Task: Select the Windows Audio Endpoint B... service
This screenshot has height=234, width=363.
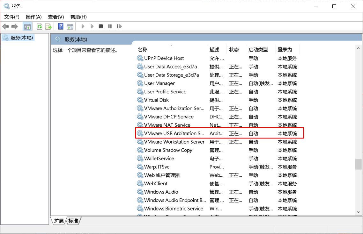Action: coord(175,200)
